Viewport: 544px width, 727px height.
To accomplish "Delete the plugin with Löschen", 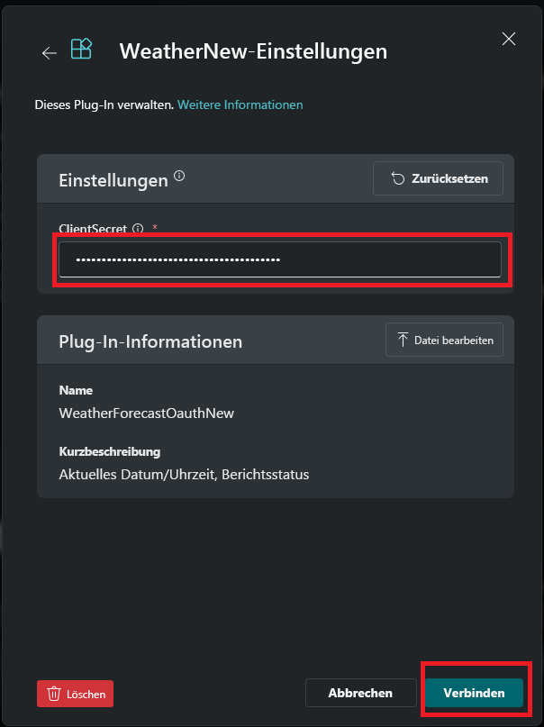I will (x=75, y=694).
